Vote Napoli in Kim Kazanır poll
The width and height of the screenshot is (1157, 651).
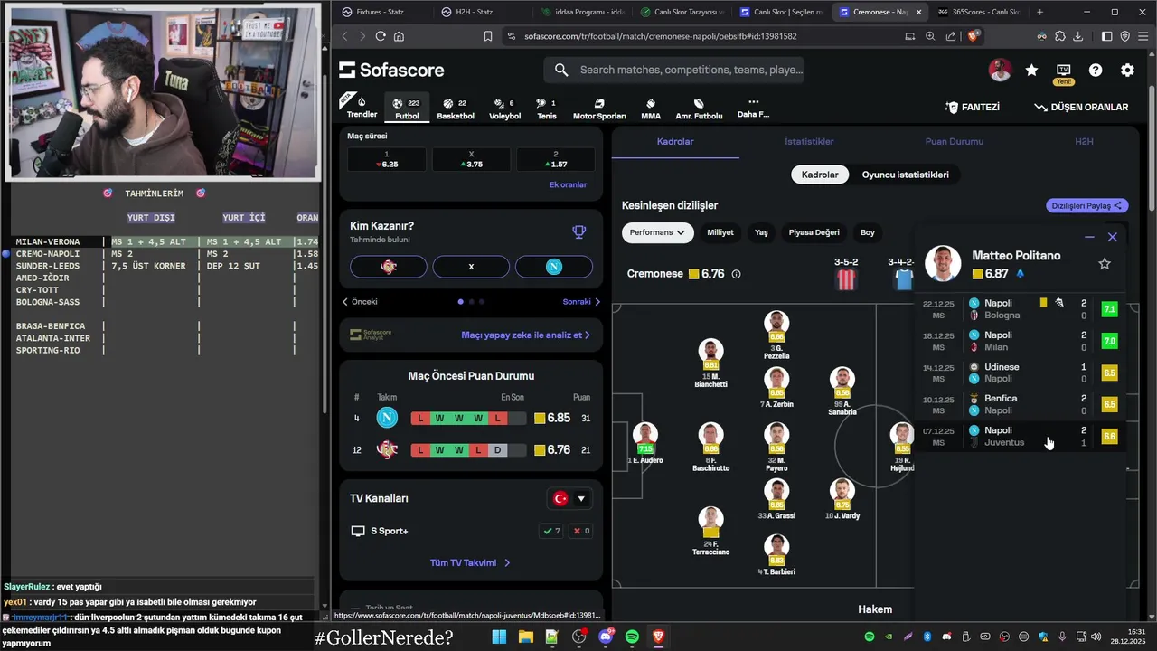click(553, 267)
